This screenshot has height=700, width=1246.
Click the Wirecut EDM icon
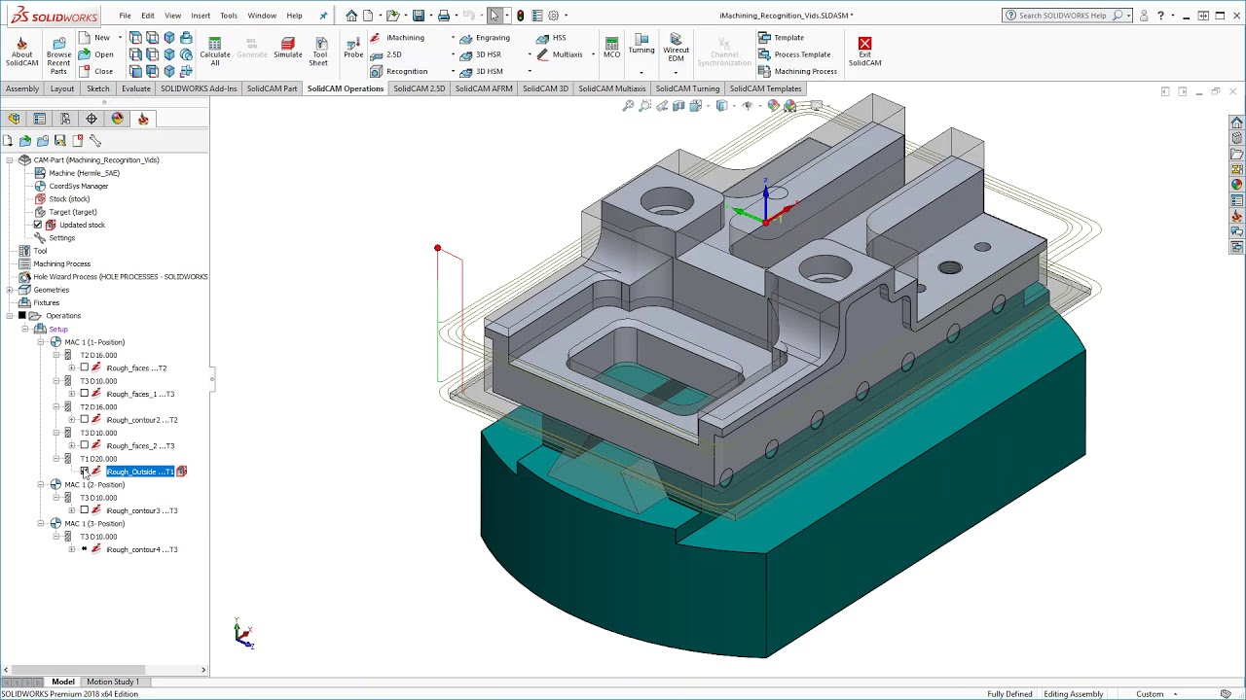point(676,49)
